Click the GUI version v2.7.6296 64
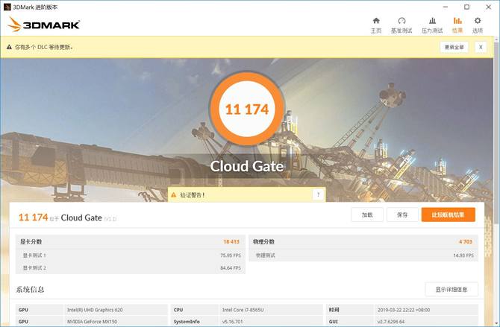 click(391, 322)
